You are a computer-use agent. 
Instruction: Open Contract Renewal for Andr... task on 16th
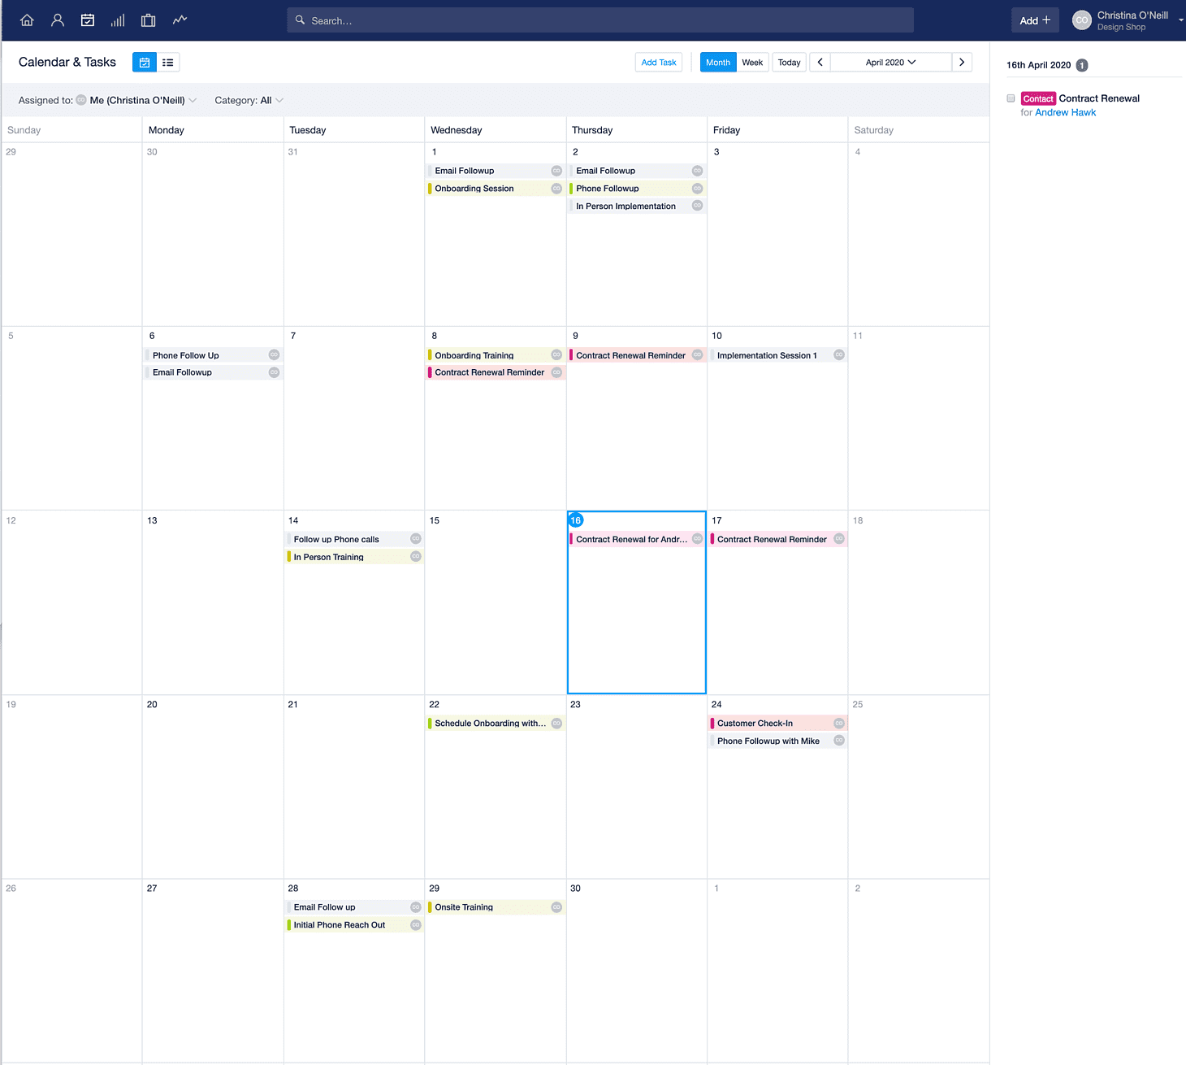click(x=636, y=539)
